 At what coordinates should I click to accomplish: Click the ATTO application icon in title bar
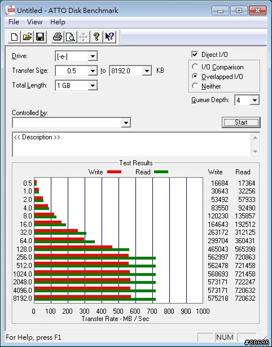[10, 10]
